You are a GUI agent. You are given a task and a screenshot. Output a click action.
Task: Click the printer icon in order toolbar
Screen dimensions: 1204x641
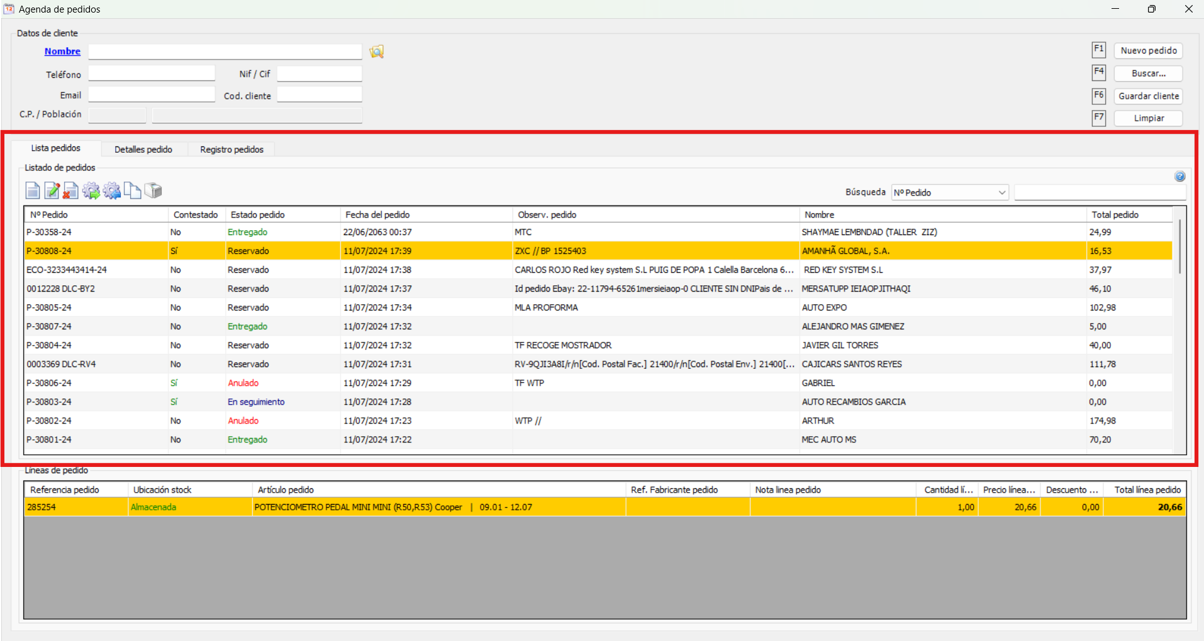pos(153,190)
